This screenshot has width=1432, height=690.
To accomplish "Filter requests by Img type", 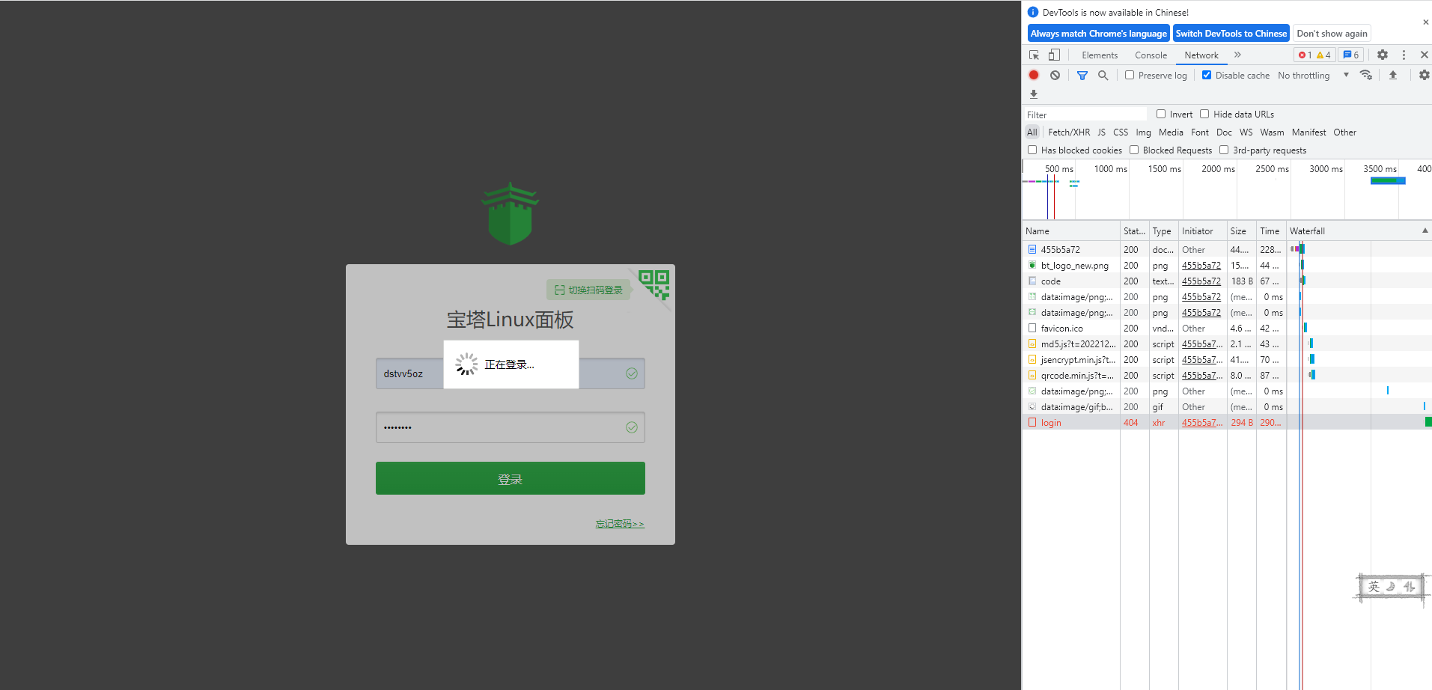I will pos(1143,132).
